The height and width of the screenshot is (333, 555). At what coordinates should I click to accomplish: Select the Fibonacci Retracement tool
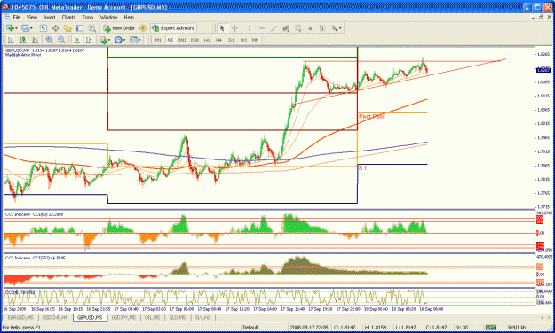(x=298, y=28)
